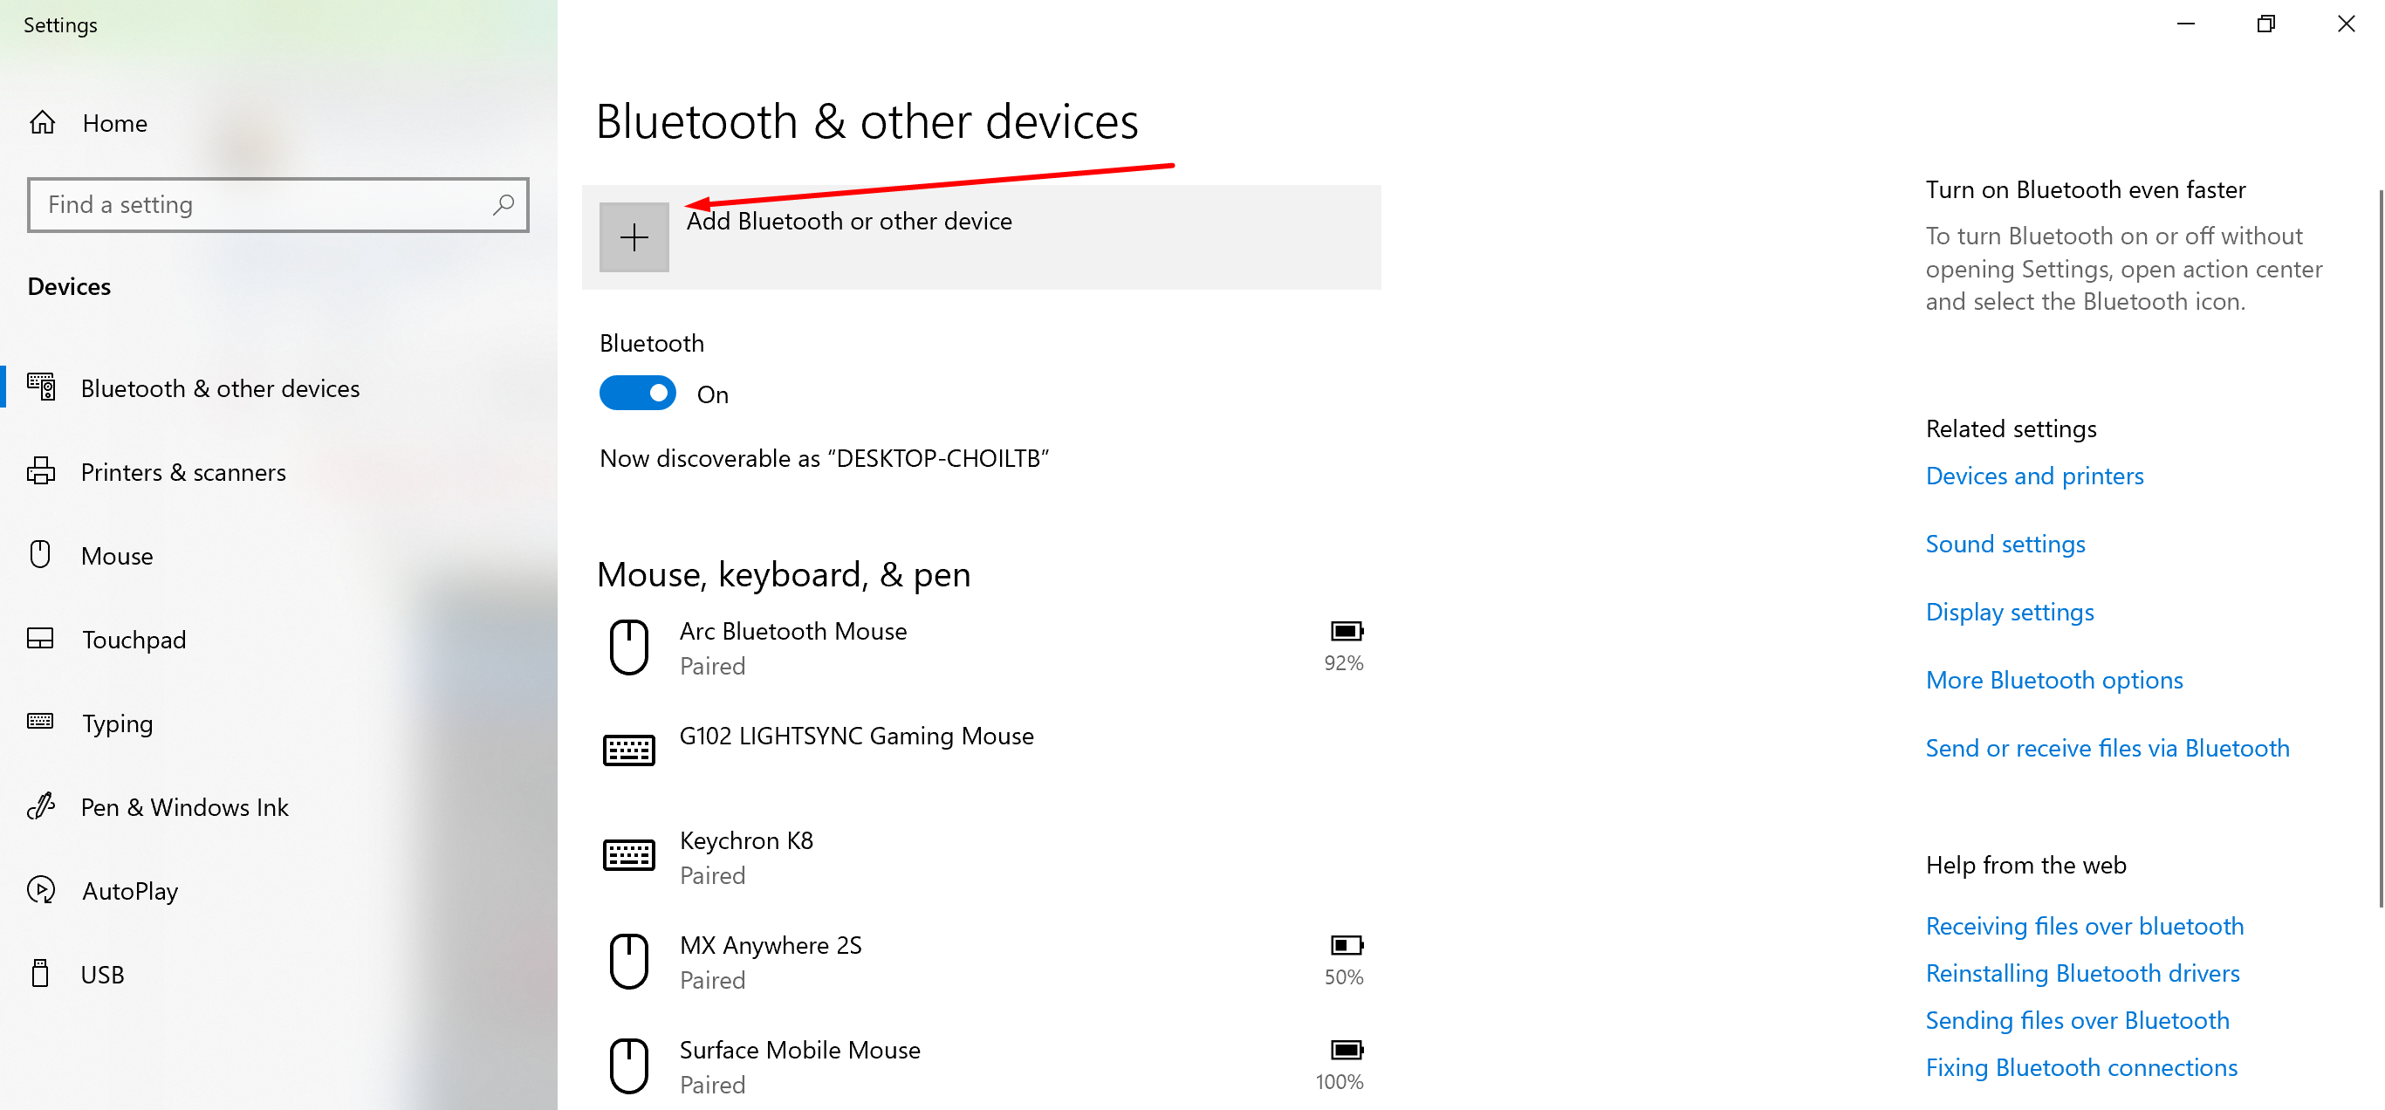Click the More Bluetooth options link
This screenshot has width=2385, height=1110.
tap(2053, 681)
